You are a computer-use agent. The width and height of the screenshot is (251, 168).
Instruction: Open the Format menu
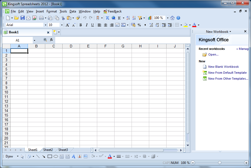(x=51, y=11)
